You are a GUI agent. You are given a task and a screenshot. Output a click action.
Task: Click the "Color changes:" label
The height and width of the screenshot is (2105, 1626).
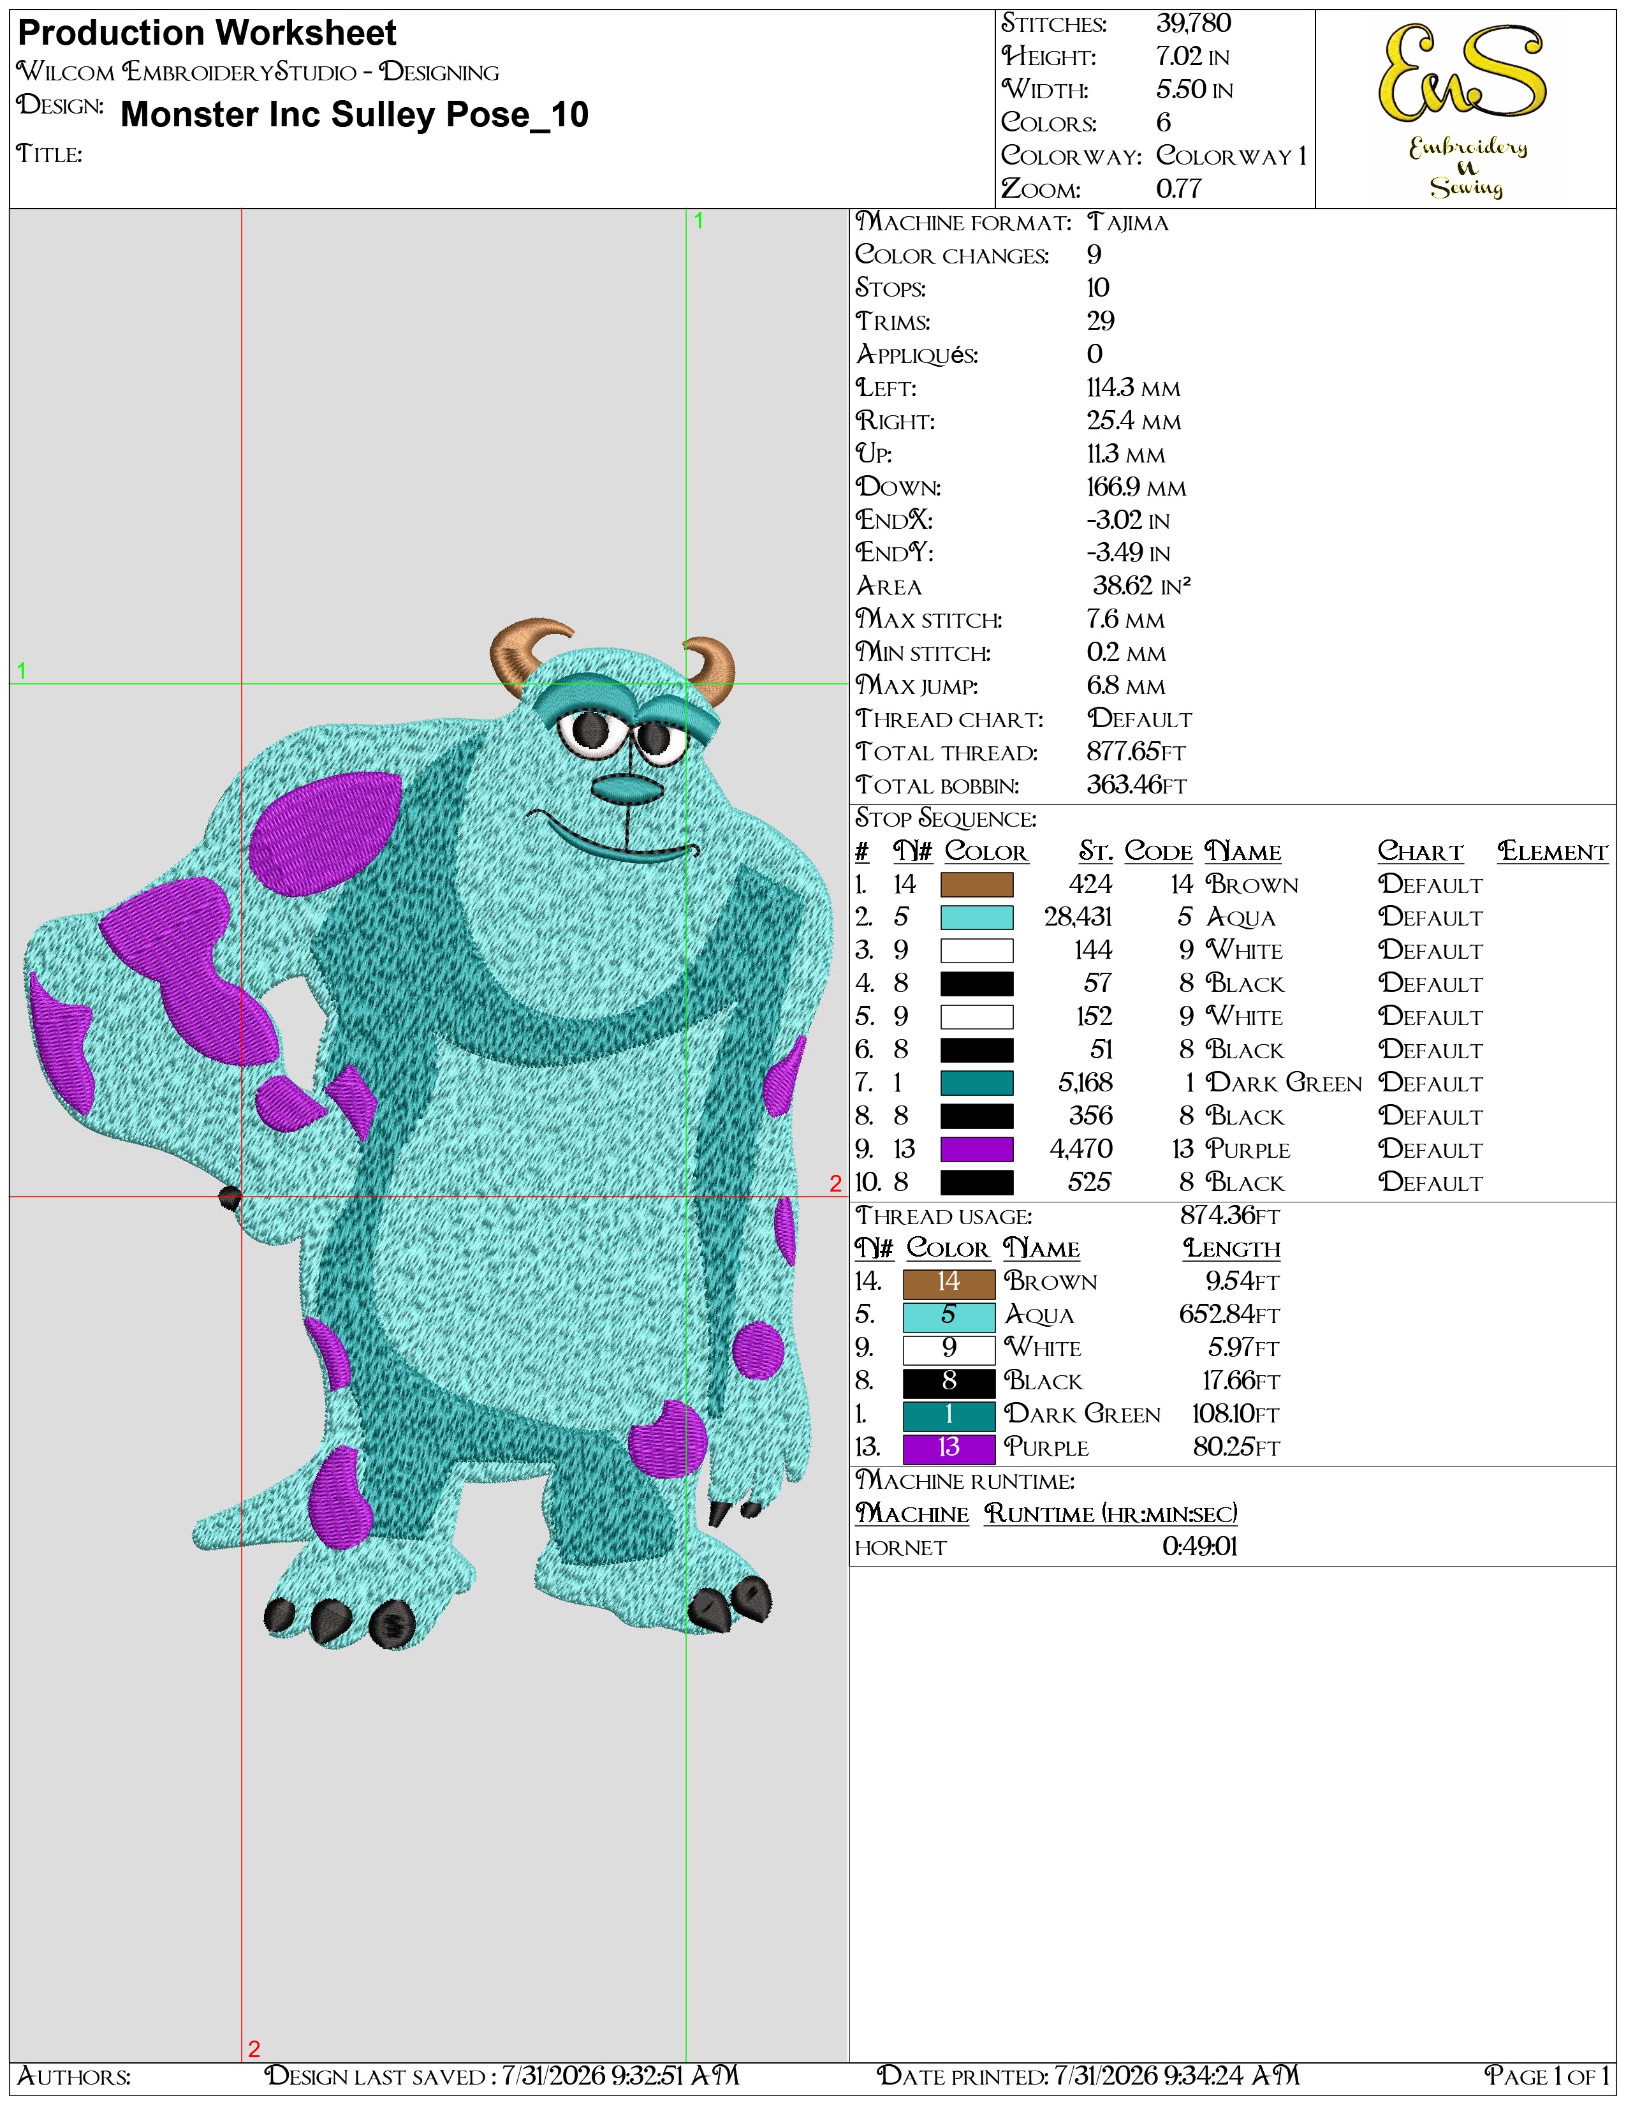click(x=952, y=255)
